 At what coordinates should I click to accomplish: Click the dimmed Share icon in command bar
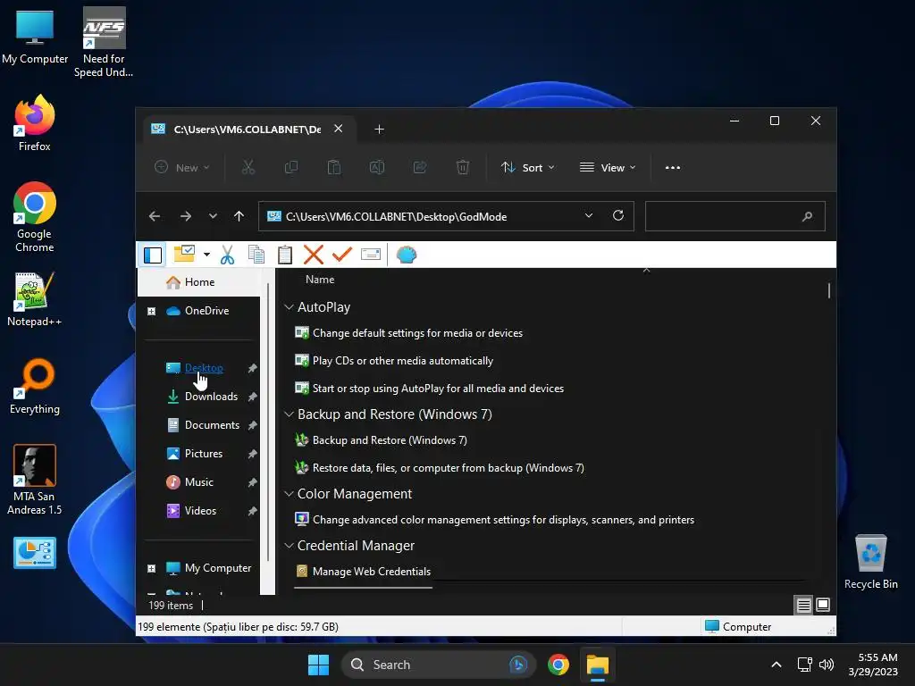(x=420, y=167)
